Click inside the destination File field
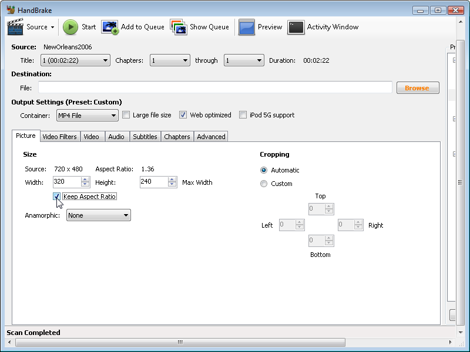 pyautogui.click(x=211, y=87)
